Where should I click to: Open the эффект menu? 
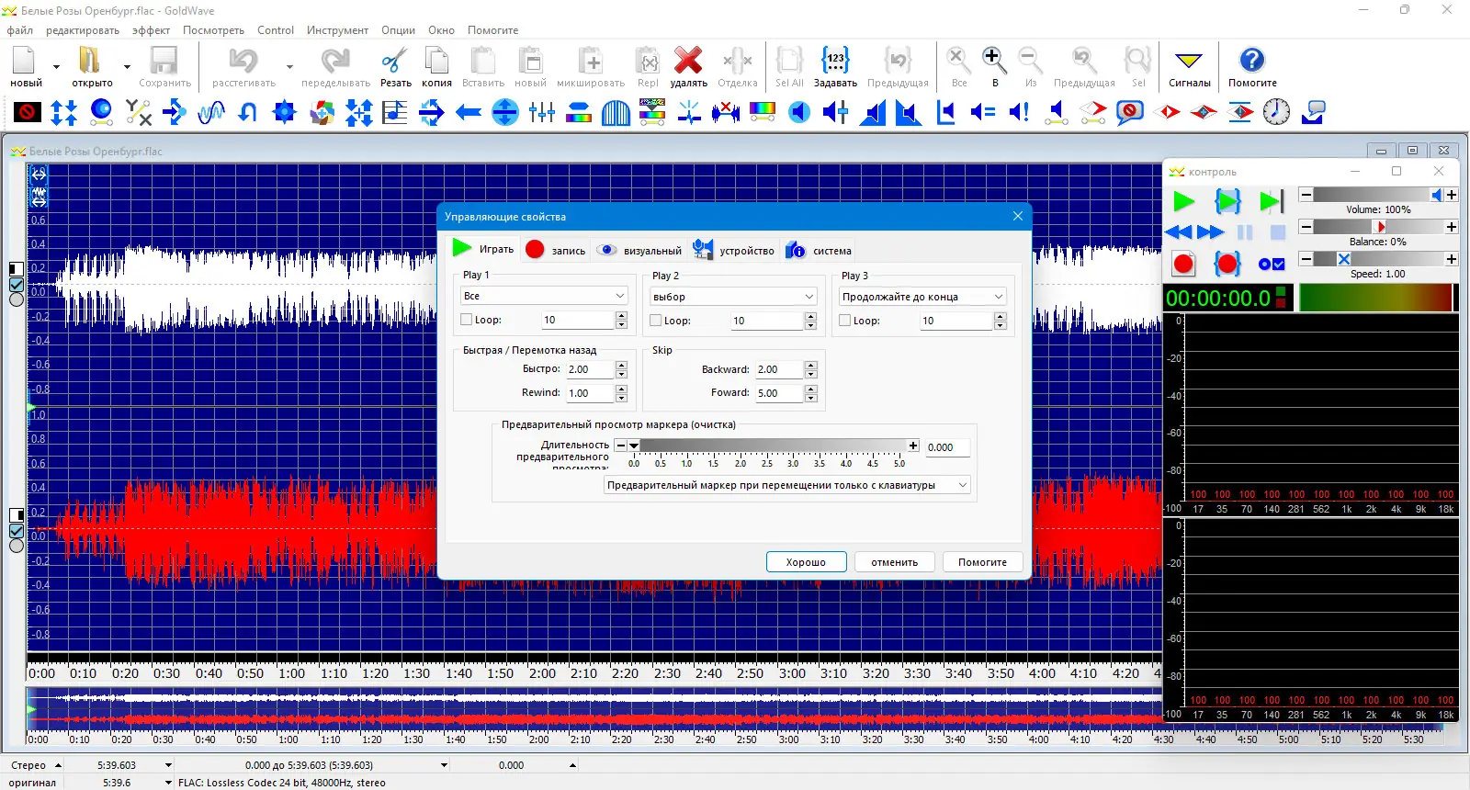coord(151,30)
